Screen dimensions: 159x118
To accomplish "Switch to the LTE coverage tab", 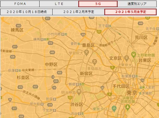I will 59,4.
